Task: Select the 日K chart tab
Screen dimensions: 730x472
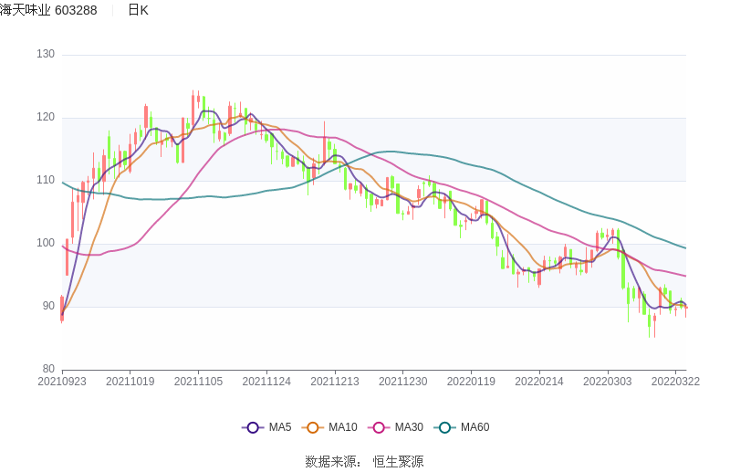Action: pos(138,10)
